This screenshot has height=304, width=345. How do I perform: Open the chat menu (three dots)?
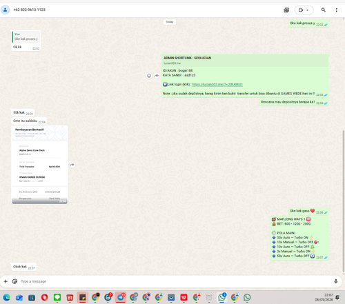click(x=336, y=10)
